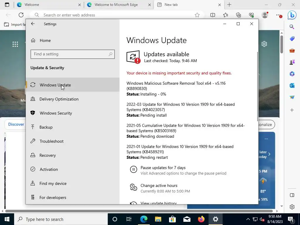The height and width of the screenshot is (225, 300).
Task: Open new tab page settings gear
Action: (x=264, y=44)
